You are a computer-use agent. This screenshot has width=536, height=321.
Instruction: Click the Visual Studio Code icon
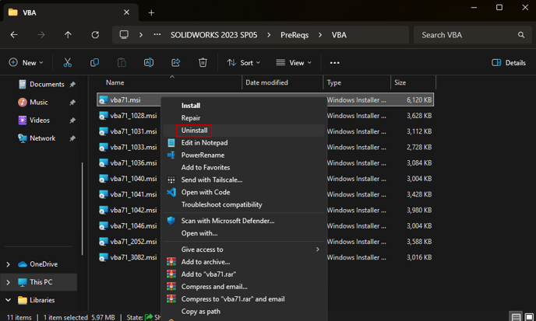click(171, 192)
